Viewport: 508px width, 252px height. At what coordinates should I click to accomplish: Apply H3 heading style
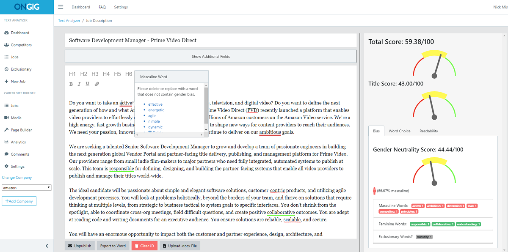point(95,74)
